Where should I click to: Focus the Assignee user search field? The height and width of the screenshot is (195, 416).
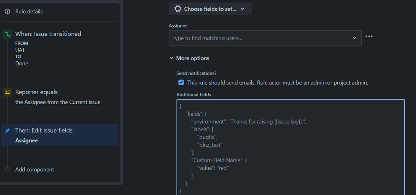[x=265, y=38]
